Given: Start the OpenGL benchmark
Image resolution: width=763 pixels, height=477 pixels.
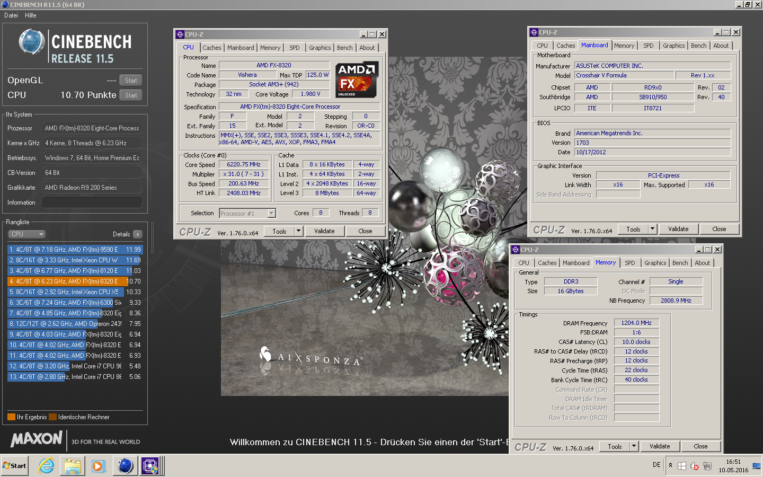Looking at the screenshot, I should tap(131, 81).
